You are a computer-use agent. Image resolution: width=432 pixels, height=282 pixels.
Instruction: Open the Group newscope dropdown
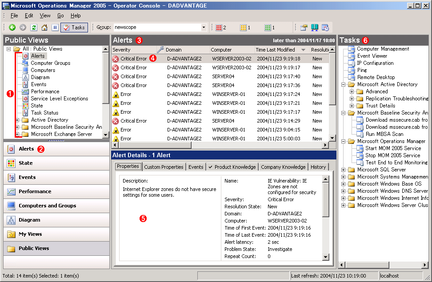pyautogui.click(x=204, y=27)
